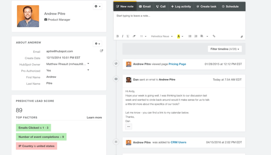Open the CRM Users list link
Image resolution: width=271 pixels, height=155 pixels.
click(x=178, y=142)
